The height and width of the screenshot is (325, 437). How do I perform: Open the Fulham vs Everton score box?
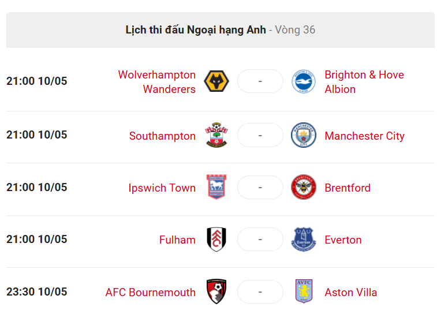[x=260, y=240]
